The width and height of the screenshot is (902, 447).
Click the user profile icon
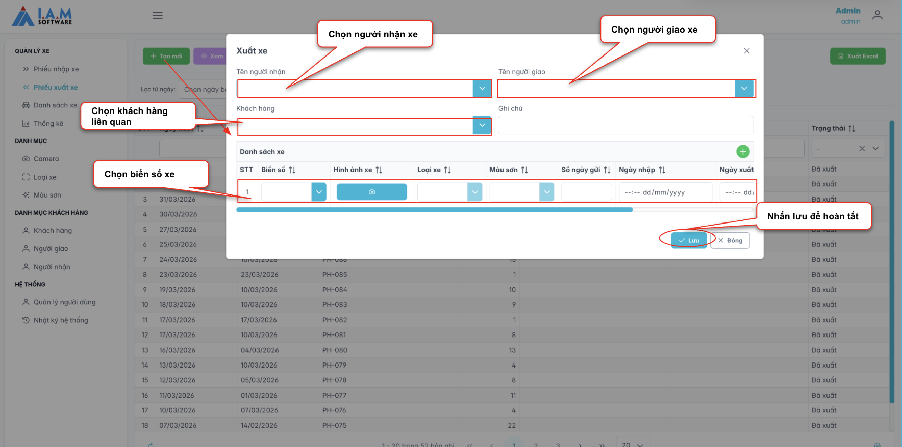[877, 16]
